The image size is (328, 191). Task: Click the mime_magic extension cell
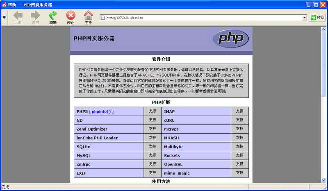pos(196,173)
